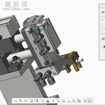
Task: Toggle the datum point display icon
Action: 74,101
